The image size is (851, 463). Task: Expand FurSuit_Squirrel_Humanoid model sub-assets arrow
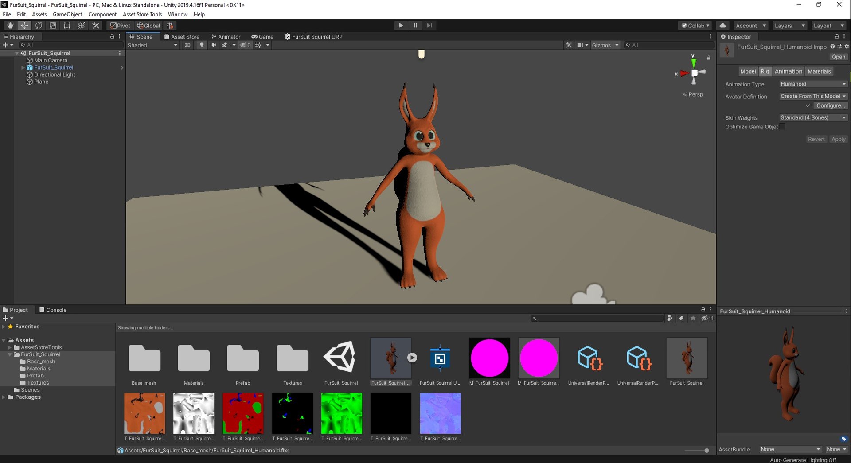click(412, 357)
